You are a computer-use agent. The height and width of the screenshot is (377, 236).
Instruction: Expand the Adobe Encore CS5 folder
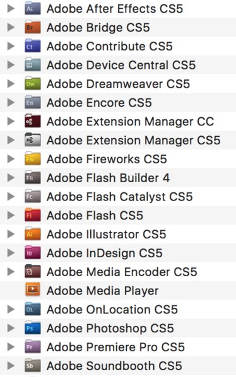point(11,103)
